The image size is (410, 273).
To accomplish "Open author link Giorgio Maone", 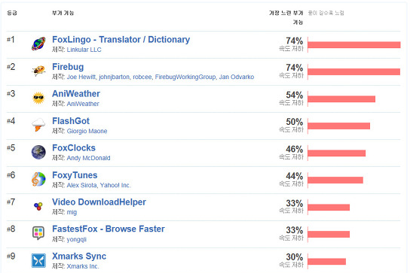I will (x=87, y=131).
